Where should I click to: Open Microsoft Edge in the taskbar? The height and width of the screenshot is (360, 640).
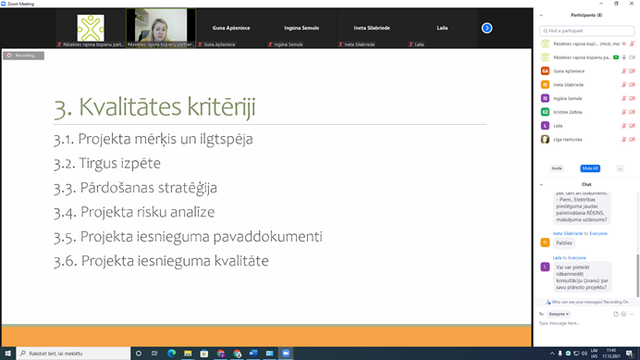pos(171,353)
